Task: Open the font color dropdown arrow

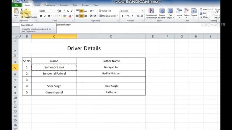Action: pyautogui.click(x=72, y=16)
